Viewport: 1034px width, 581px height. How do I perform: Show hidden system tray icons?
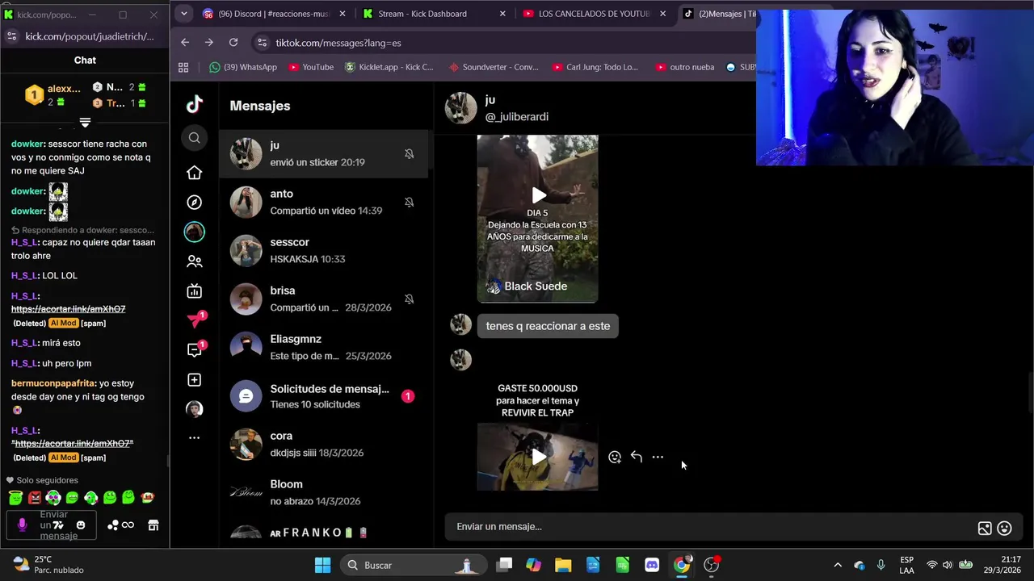[x=838, y=565]
